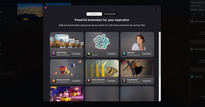Viewport: 205px width, 107px height.
Task: Click Installed button for Focus Stacking
Action: pos(111,81)
